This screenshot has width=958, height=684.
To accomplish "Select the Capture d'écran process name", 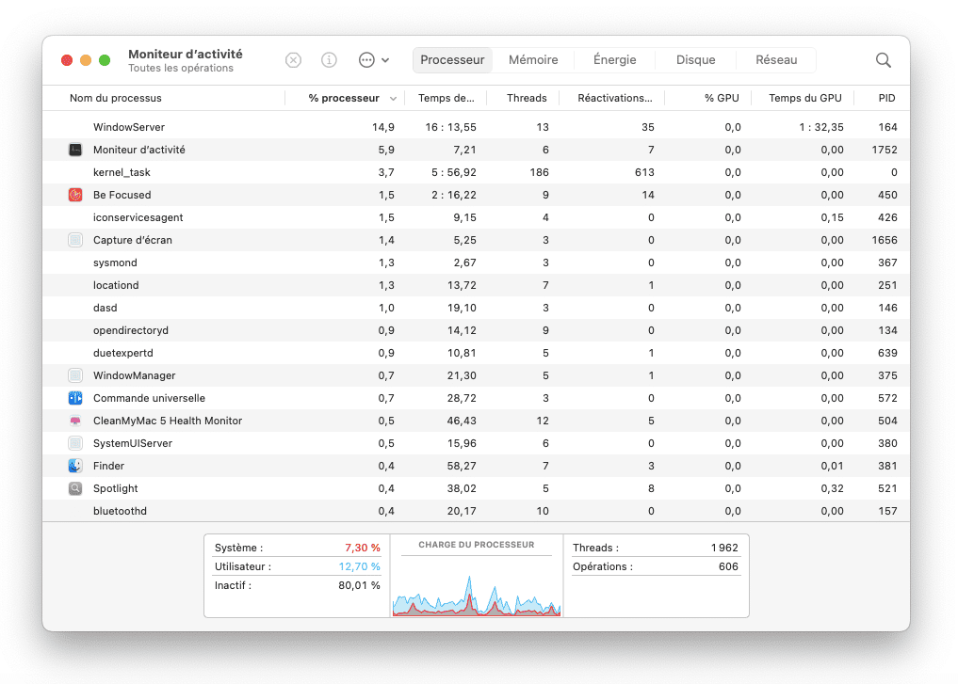I will [133, 240].
